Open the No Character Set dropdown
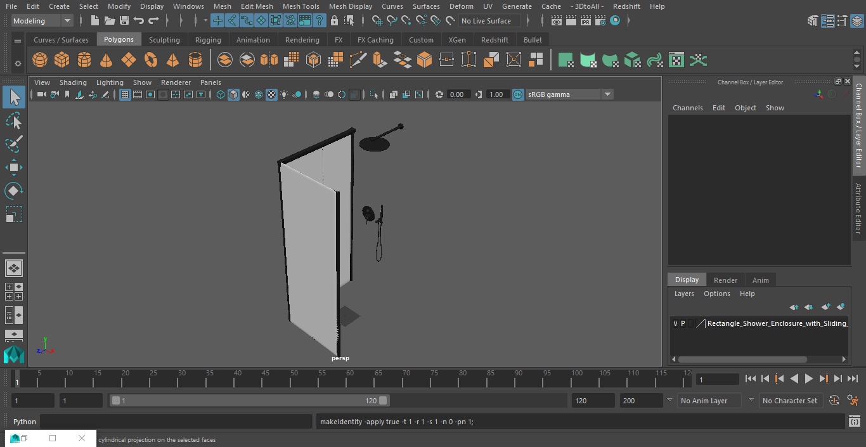Screen dimensions: 866x447 (792, 401)
